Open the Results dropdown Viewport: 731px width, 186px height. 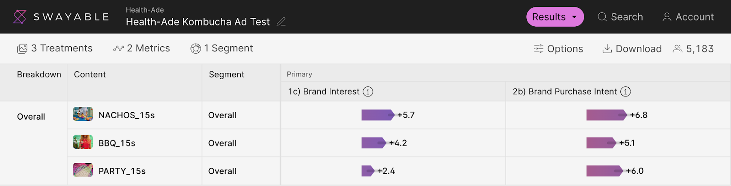(555, 17)
